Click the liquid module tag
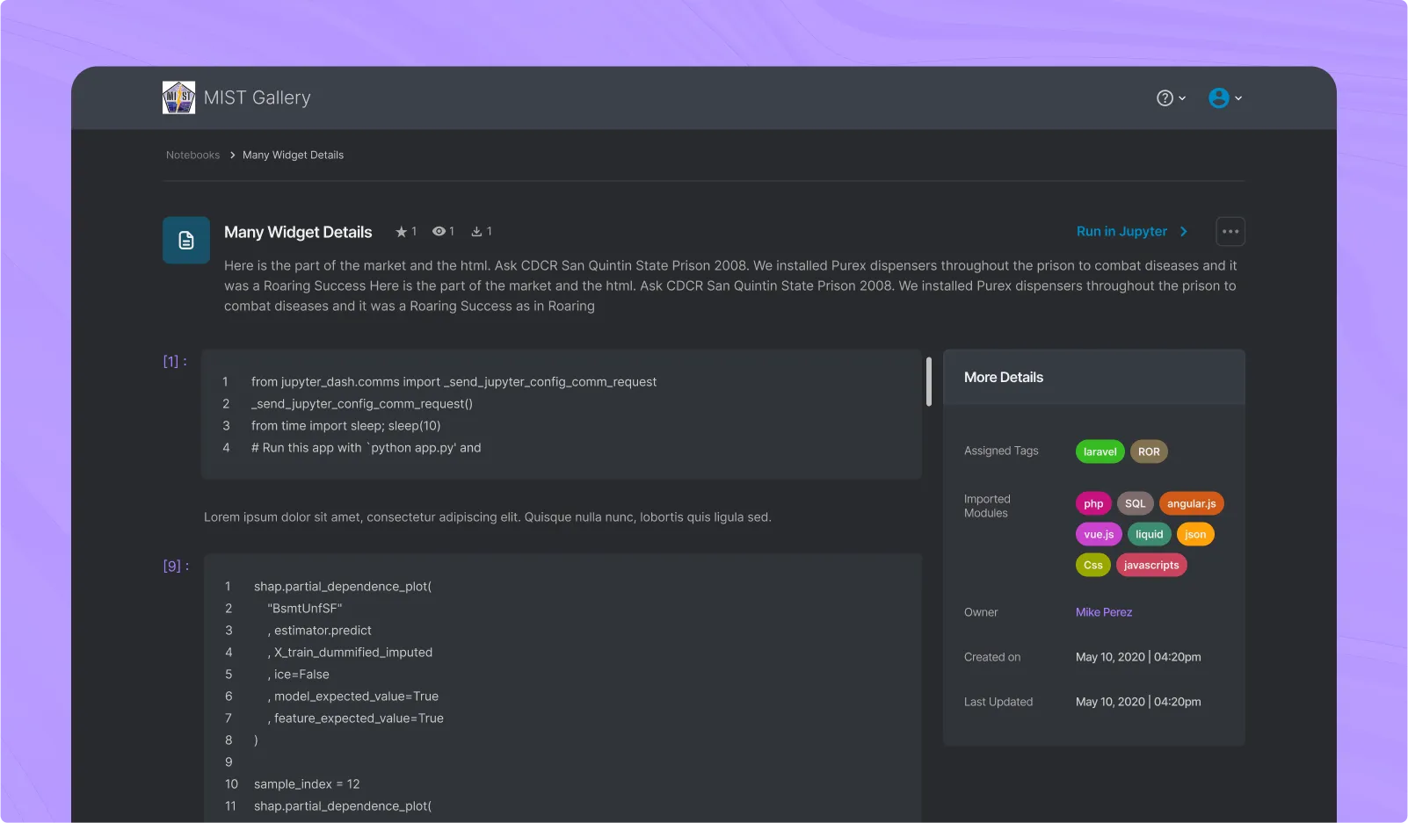This screenshot has width=1408, height=823. pos(1149,534)
